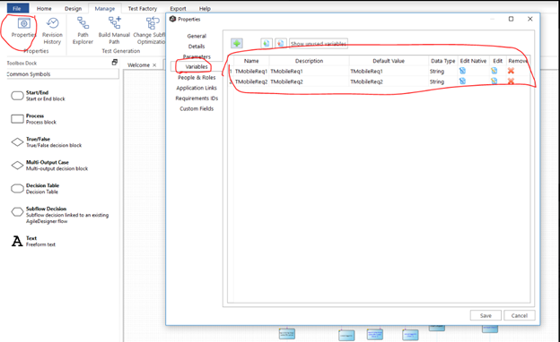
Task: Click the TMobileReq1 default value cell
Action: point(389,71)
